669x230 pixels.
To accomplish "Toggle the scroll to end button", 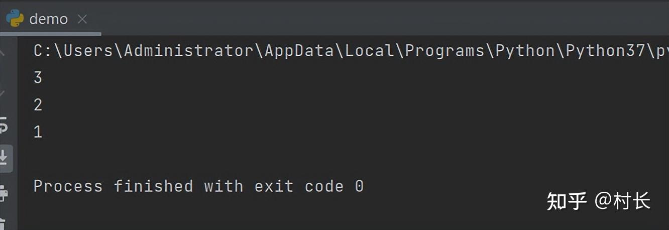I will click(x=4, y=158).
